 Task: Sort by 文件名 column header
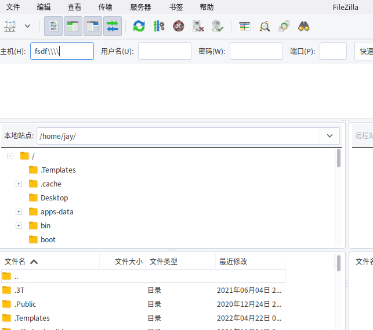pyautogui.click(x=50, y=261)
